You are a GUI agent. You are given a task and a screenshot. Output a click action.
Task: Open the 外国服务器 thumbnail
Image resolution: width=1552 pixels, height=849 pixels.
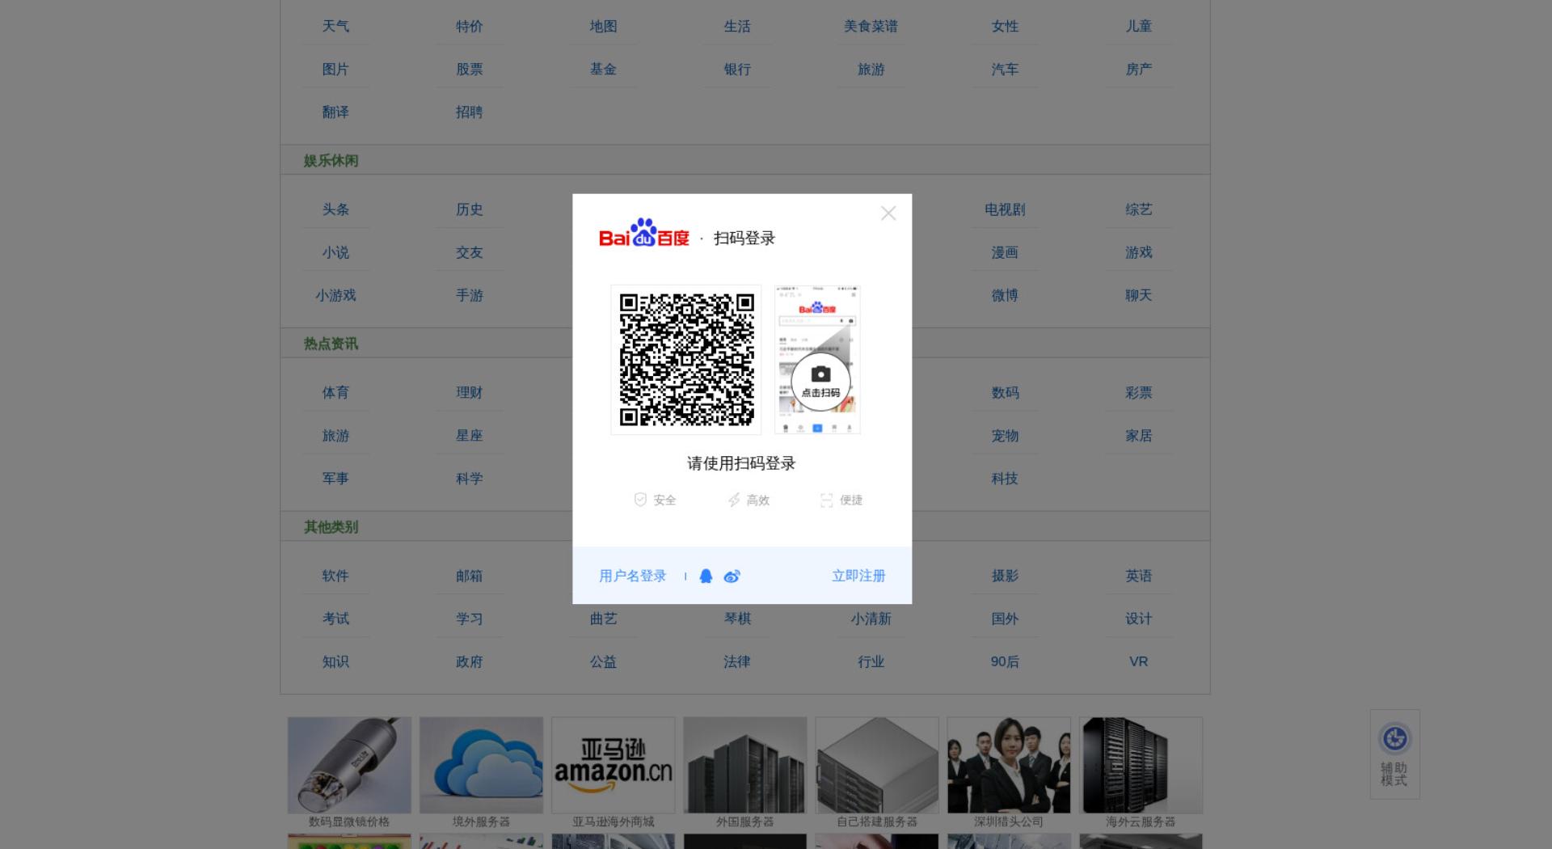click(x=744, y=765)
